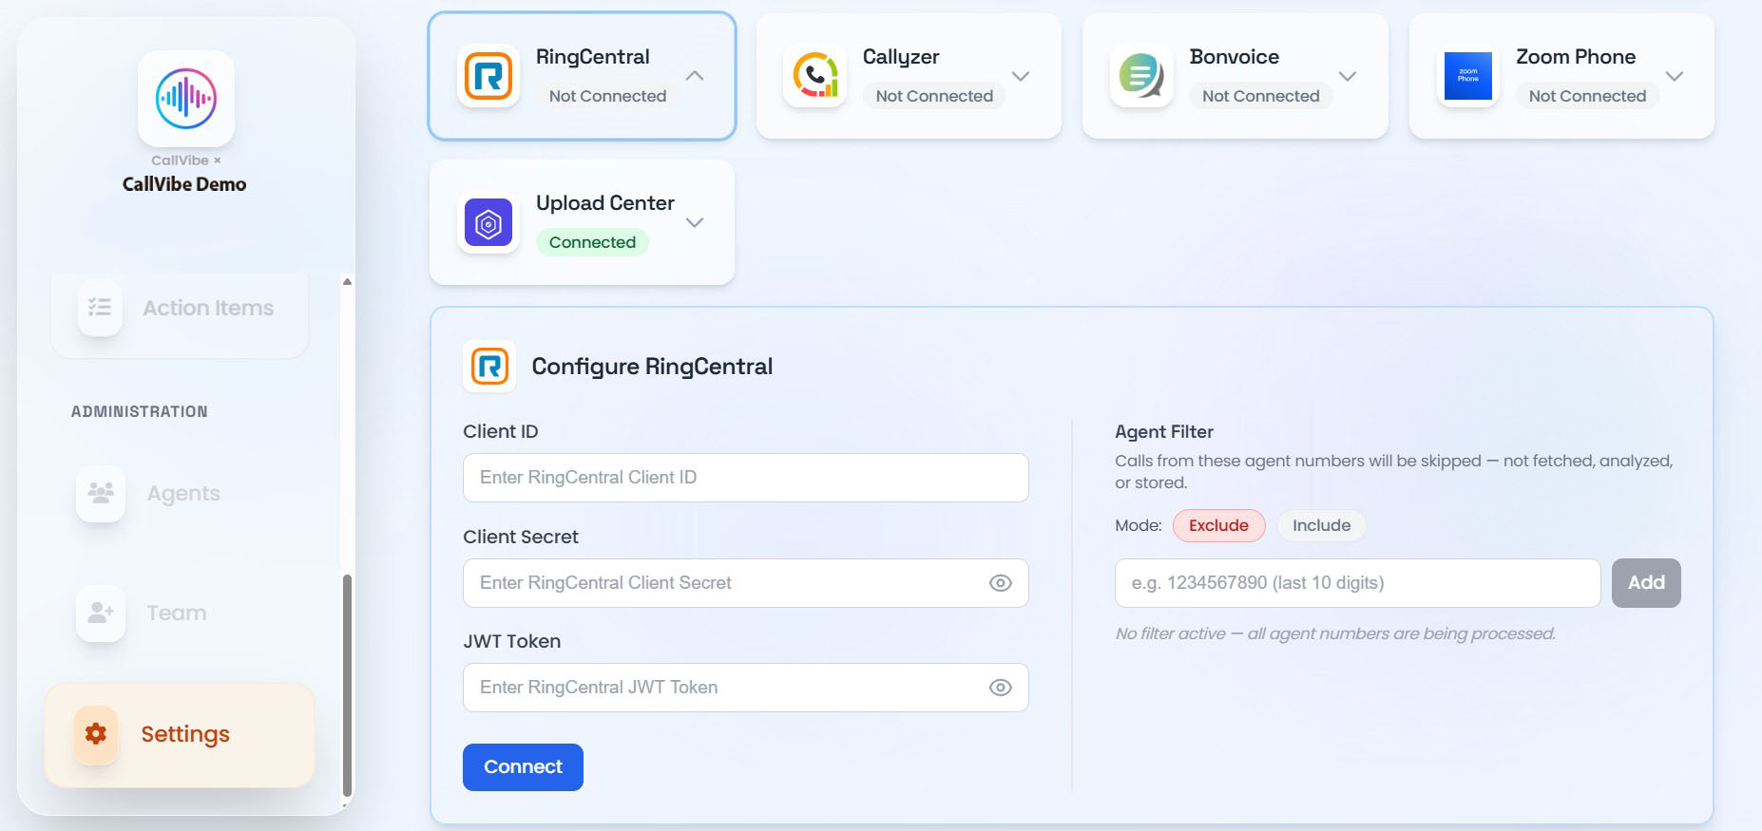
Task: Click the RingCentral icon beside Configure heading
Action: pos(490,367)
